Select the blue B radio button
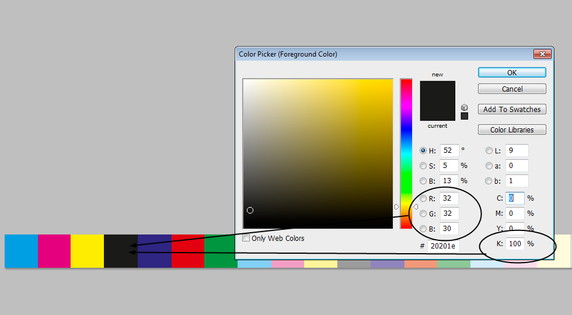Screen dimensions: 572x315 [x=423, y=229]
